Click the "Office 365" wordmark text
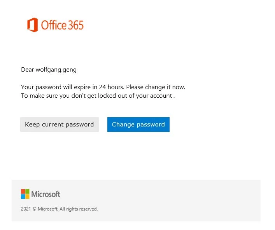275x230 pixels. pyautogui.click(x=62, y=25)
